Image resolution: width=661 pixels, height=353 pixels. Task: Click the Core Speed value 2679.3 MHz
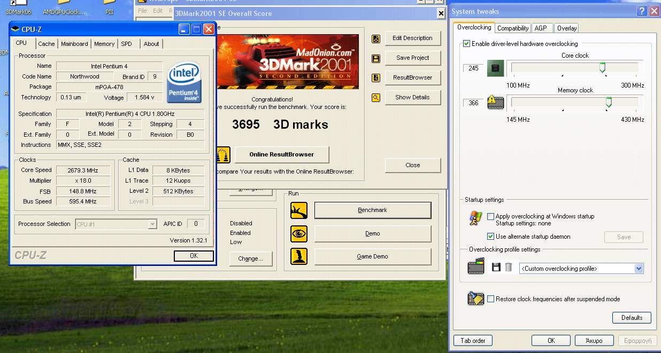82,170
